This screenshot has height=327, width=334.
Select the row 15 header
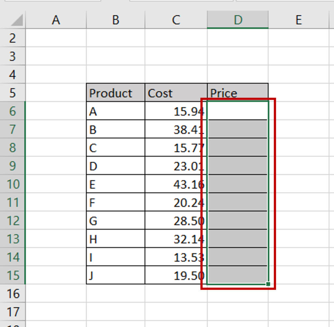pyautogui.click(x=13, y=275)
